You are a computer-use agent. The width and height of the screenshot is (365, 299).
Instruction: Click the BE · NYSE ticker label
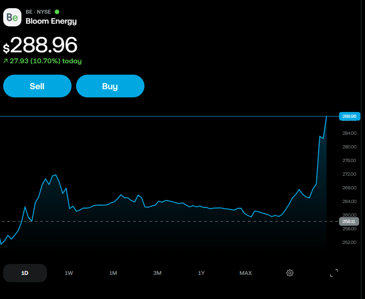point(38,12)
